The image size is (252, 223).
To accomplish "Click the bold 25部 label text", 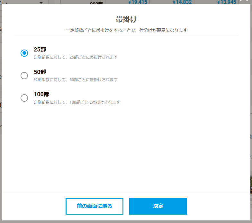I will click(40, 50).
